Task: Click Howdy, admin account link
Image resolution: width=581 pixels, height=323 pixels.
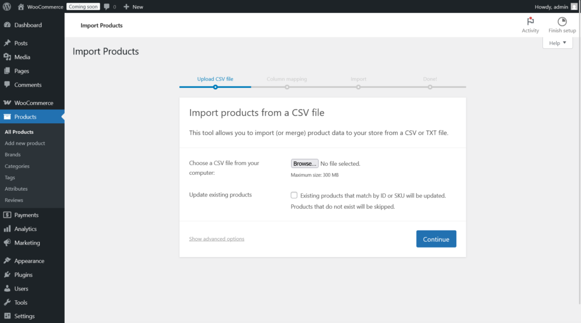Action: tap(551, 7)
